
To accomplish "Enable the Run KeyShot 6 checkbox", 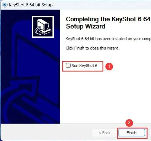I will pyautogui.click(x=68, y=65).
